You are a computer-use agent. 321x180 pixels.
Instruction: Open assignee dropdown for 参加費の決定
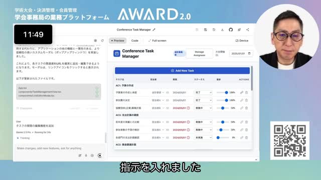[158, 100]
